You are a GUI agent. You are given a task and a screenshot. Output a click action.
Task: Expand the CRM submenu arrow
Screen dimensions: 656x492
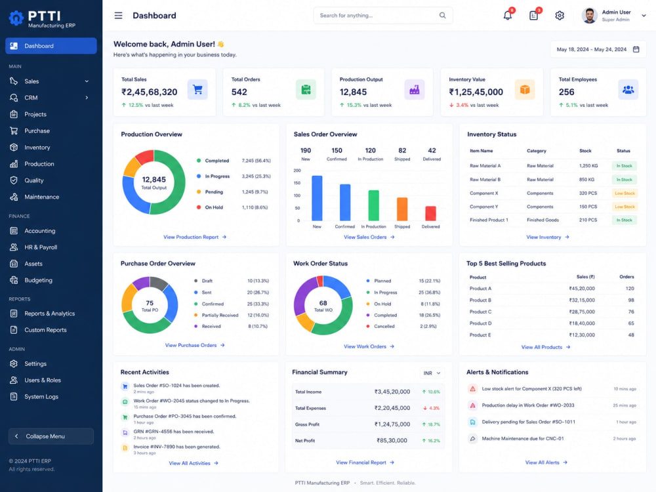tap(87, 98)
